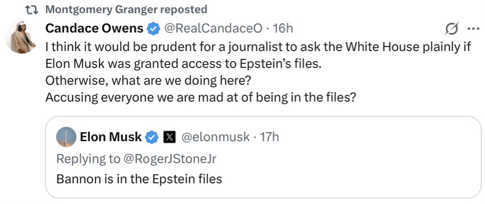Click the Elon Musk display name
This screenshot has width=485, height=204.
(111, 137)
